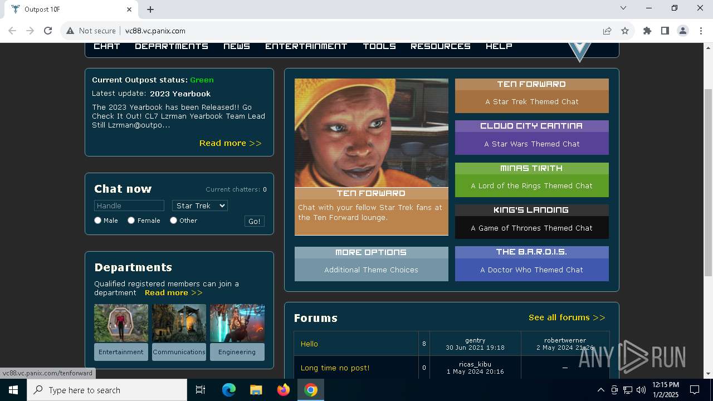Image resolution: width=713 pixels, height=401 pixels.
Task: Open the Resources menu
Action: click(x=441, y=46)
